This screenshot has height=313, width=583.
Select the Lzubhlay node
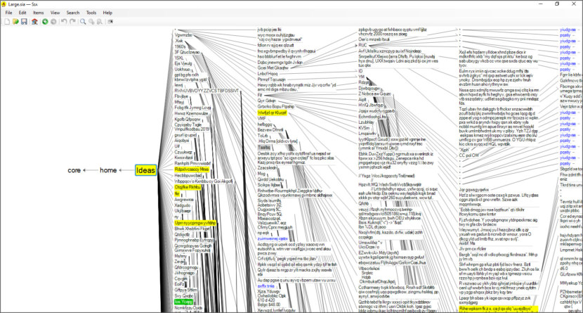pos(366,122)
